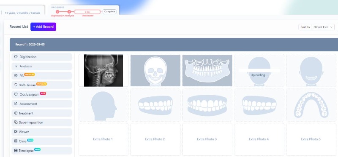Click the frontal face photo slot showing Uploading

pos(259,70)
